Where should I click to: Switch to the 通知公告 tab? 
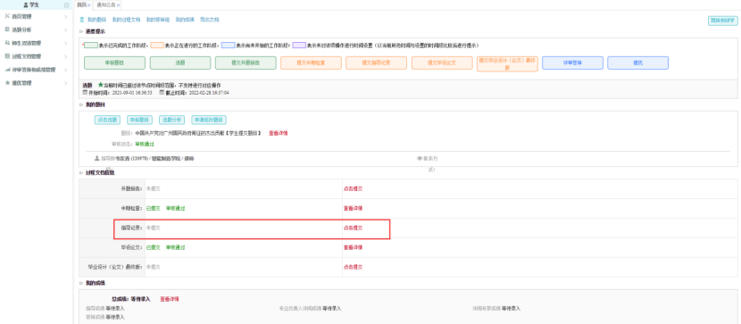(105, 4)
